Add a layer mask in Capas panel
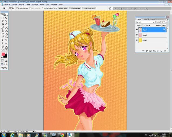The height and width of the screenshot is (137, 172). pos(150,51)
